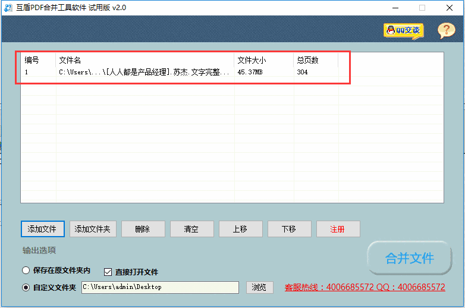The image size is (465, 308).
Task: Click the file size cell 45.37MB
Action: pyautogui.click(x=250, y=72)
